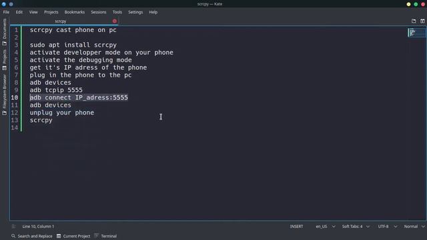The height and width of the screenshot is (240, 427).
Task: Click the split view icon at top right
Action: 422,21
